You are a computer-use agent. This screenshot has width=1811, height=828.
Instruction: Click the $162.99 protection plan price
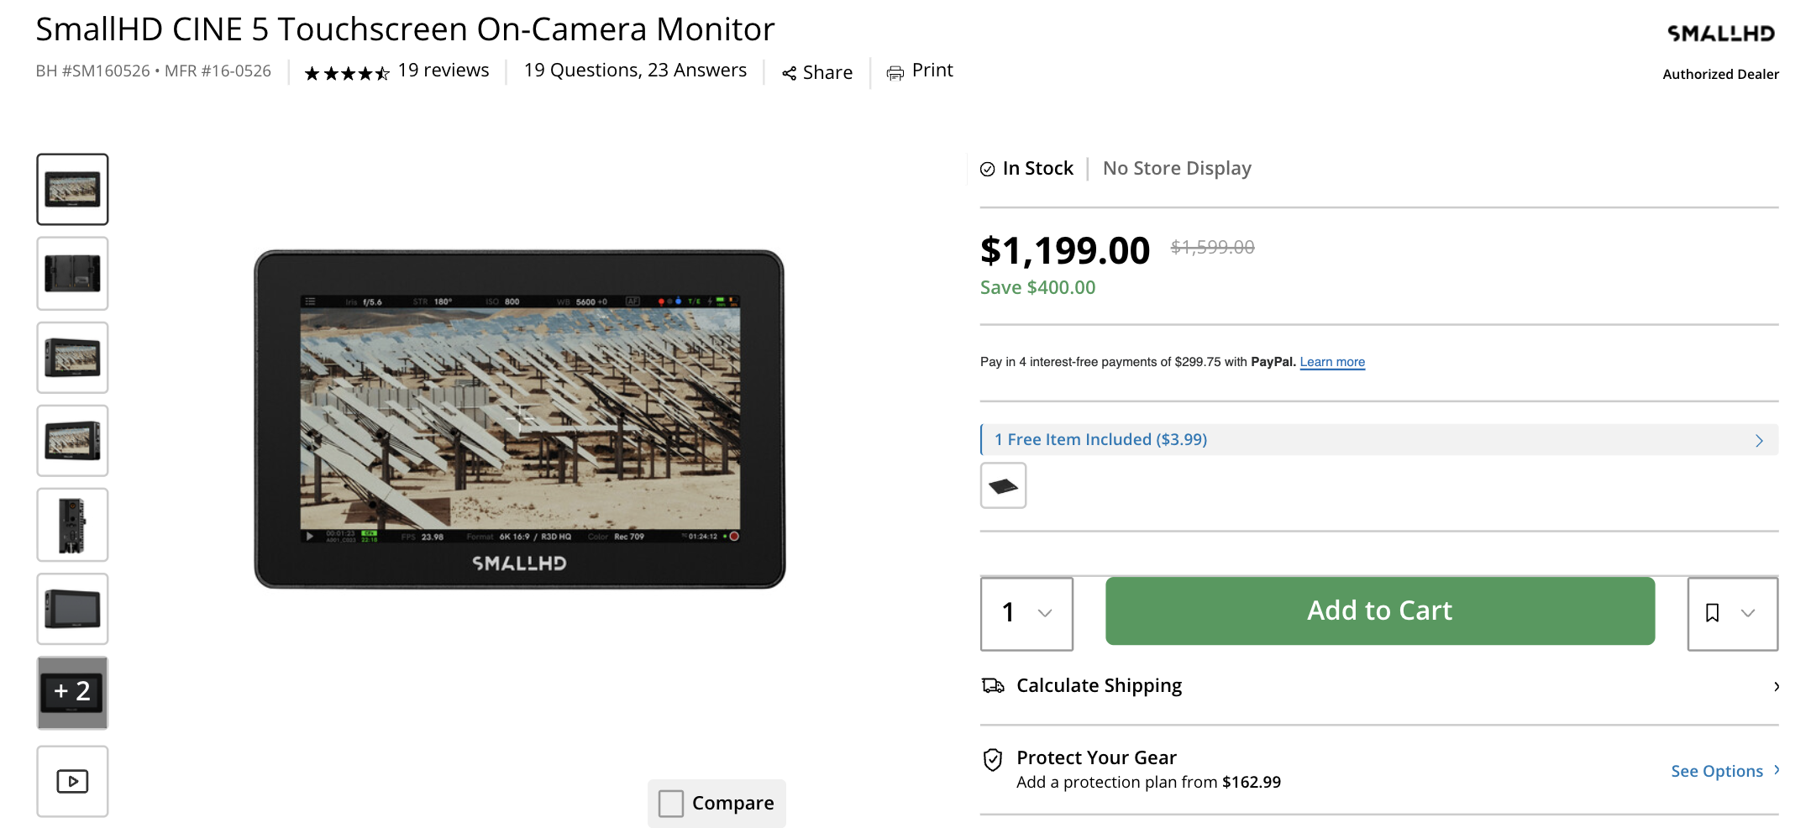coord(1251,783)
